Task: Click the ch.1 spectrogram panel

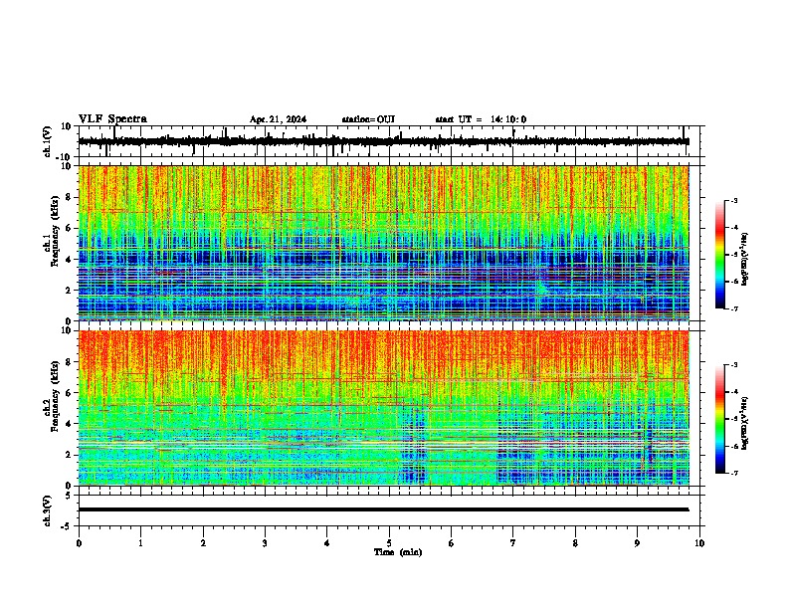Action: click(x=383, y=243)
